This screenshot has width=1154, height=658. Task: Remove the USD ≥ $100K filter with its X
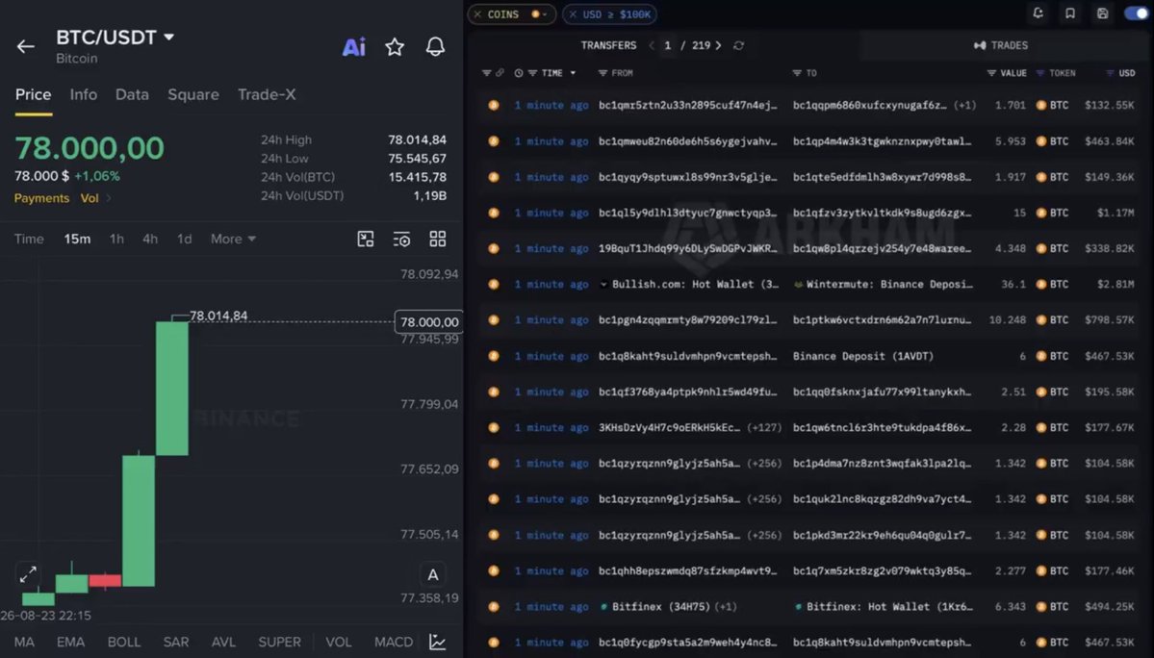pyautogui.click(x=573, y=14)
